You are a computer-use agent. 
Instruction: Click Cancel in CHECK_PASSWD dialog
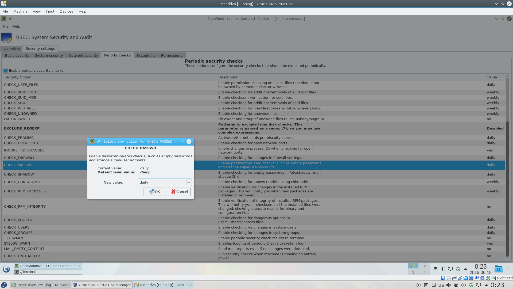pos(179,192)
